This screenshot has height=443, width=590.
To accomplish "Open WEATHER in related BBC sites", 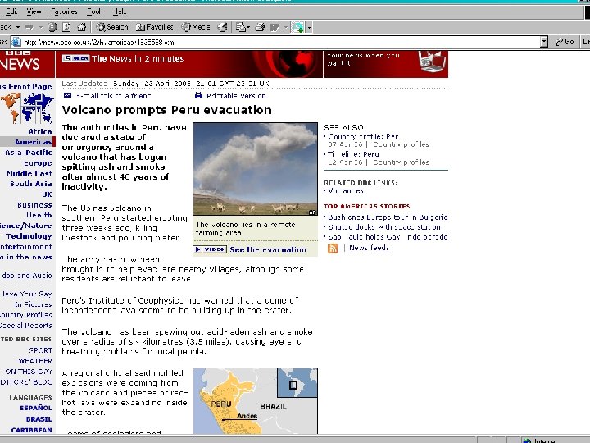I will (35, 361).
